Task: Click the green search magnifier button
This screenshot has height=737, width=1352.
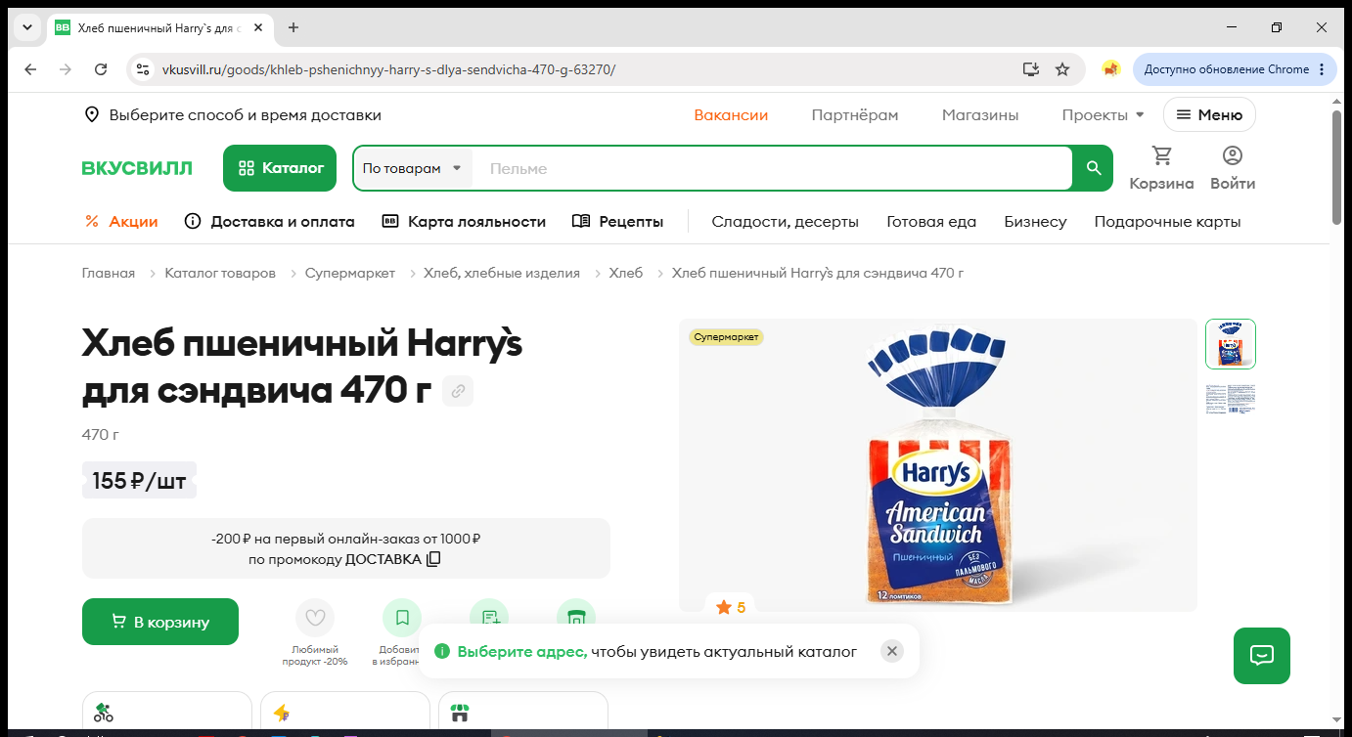Action: tap(1094, 168)
